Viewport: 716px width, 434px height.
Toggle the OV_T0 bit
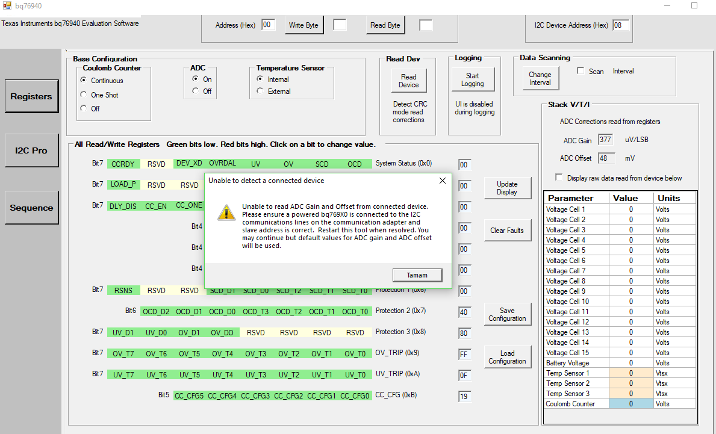[355, 354]
